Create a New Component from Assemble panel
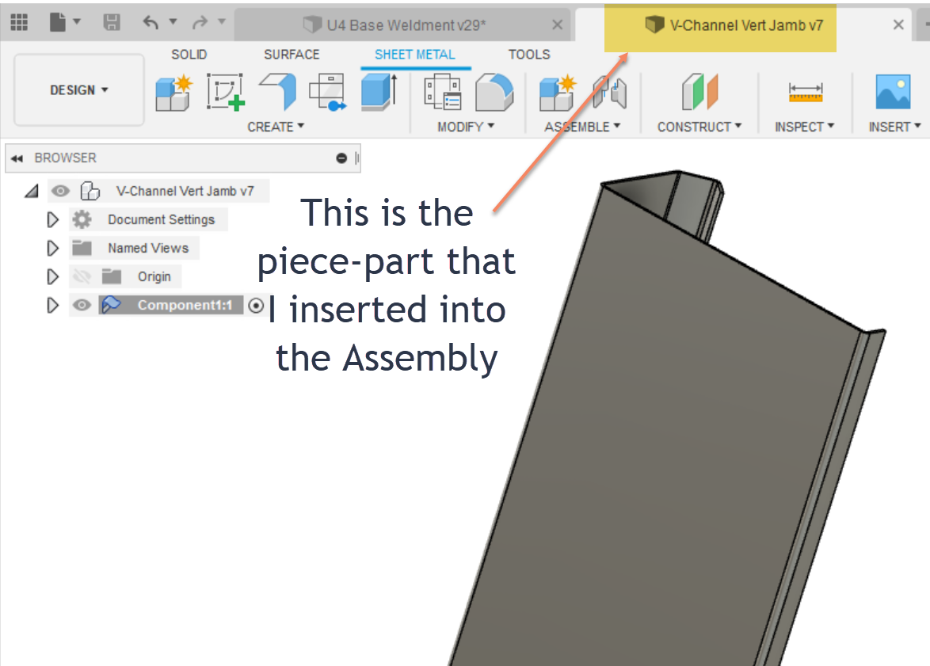This screenshot has width=930, height=666. (557, 93)
